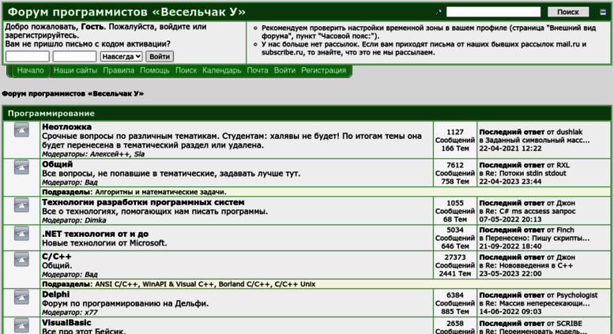Focus the password input field
Screen dimensions: 614x334
(74, 56)
